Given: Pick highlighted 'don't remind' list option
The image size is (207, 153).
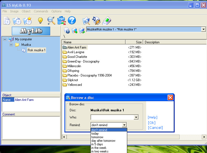Looking at the screenshot, I should pos(109,130).
